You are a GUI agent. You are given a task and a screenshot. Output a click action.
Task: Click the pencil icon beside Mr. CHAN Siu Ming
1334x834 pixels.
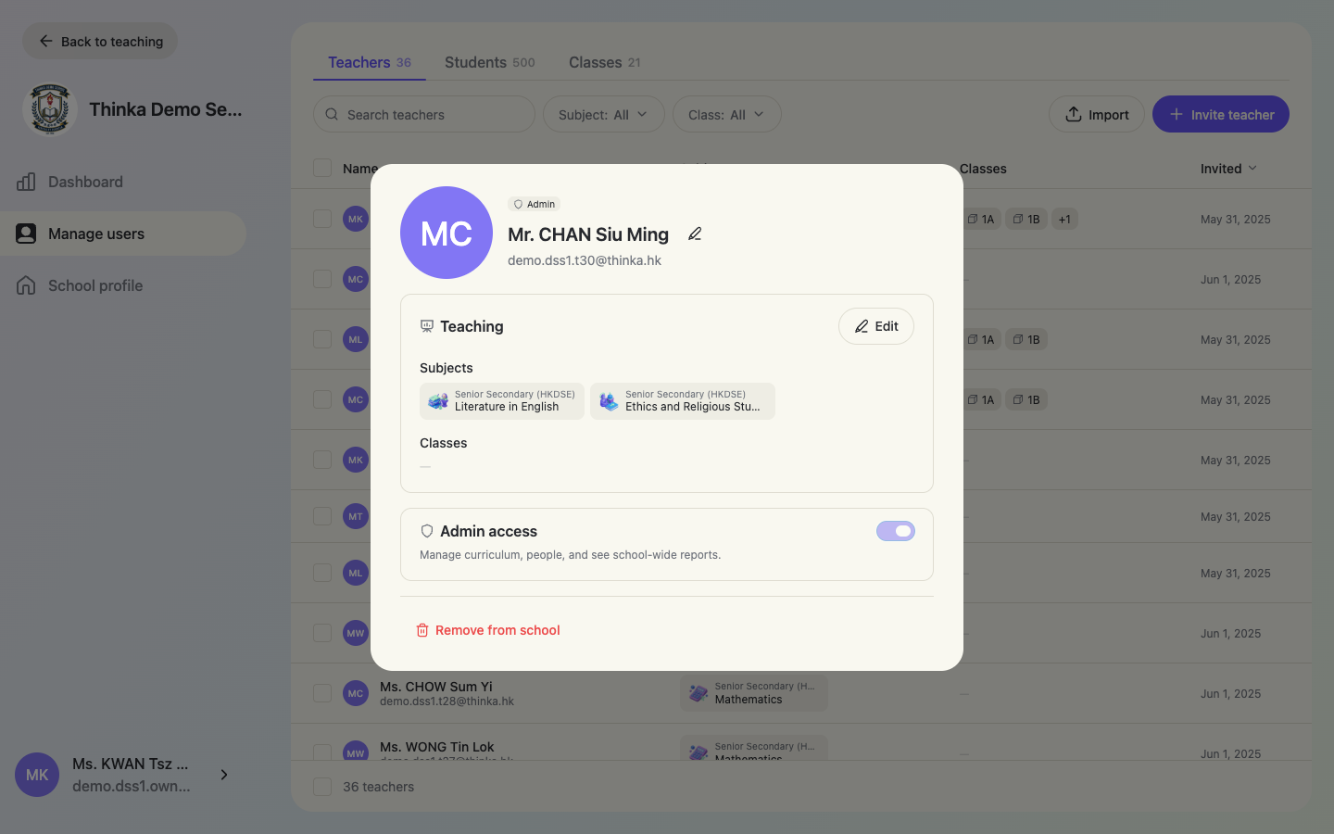(x=695, y=234)
